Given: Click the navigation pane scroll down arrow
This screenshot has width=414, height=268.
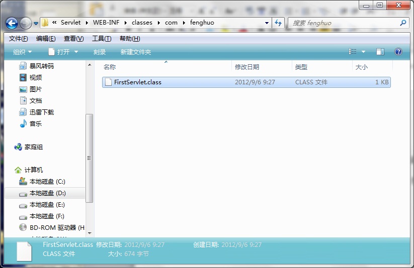Looking at the screenshot, I should tap(90, 233).
